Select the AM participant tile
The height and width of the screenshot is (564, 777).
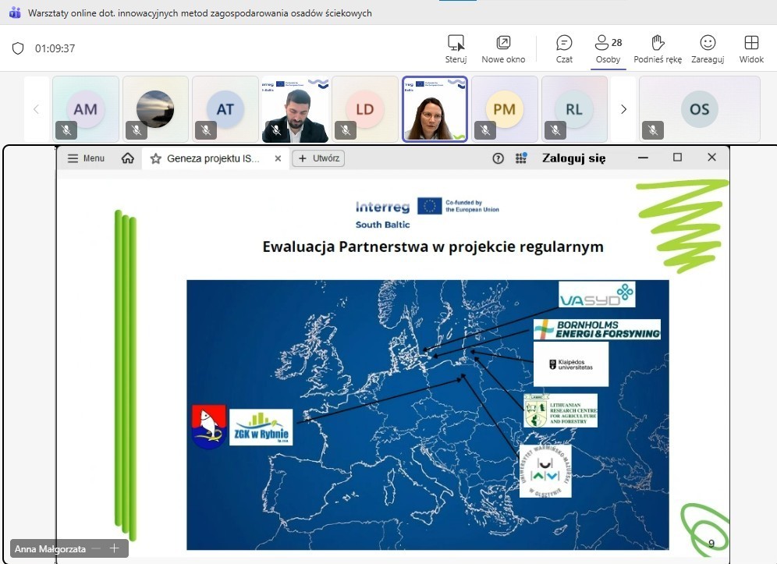click(85, 109)
